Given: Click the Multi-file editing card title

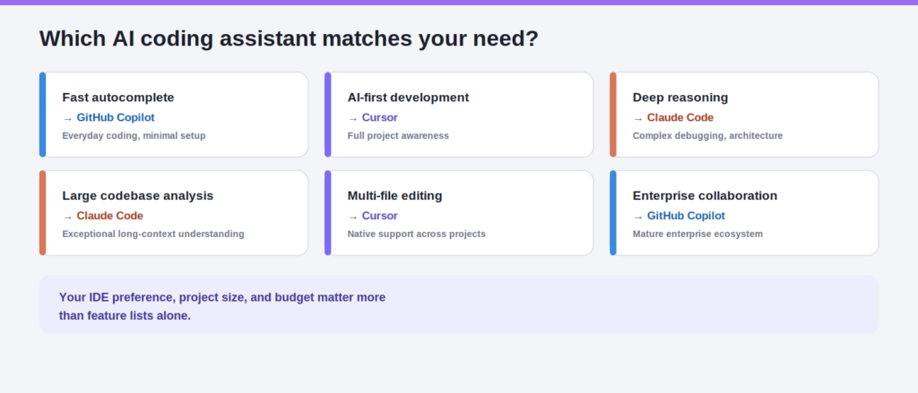Looking at the screenshot, I should click(394, 195).
